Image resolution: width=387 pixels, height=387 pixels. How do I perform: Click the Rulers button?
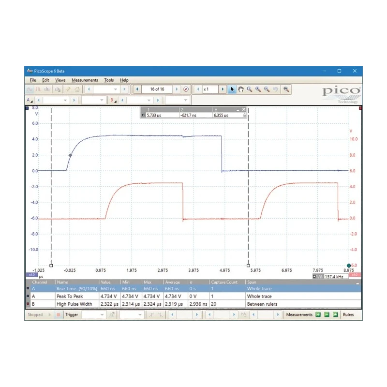[x=348, y=315]
